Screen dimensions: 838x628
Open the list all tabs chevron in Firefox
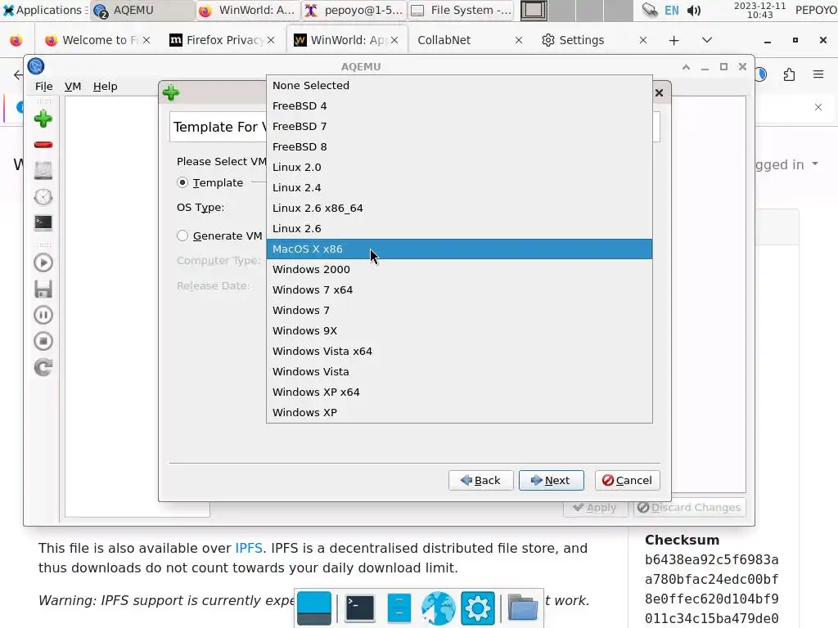[x=706, y=40]
